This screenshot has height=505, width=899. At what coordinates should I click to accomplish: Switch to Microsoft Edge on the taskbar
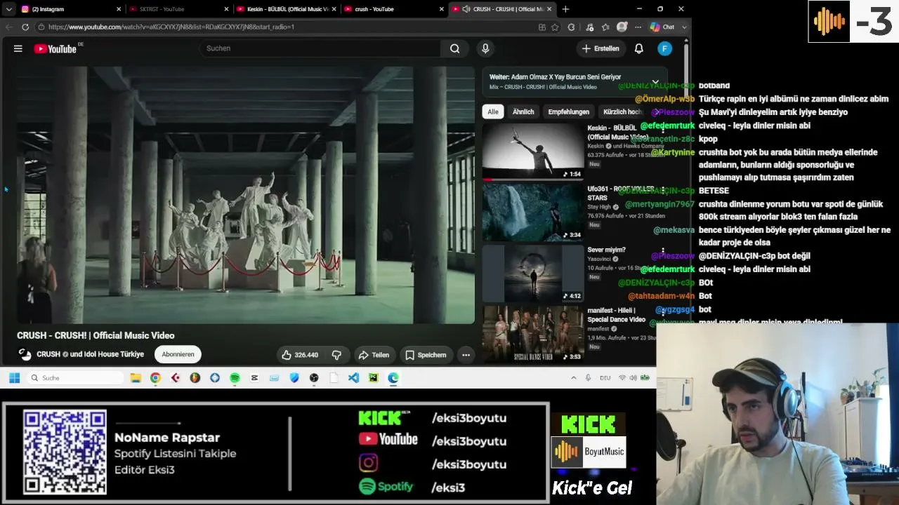coord(393,377)
